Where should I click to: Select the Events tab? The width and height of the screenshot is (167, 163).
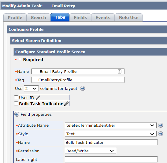(103, 17)
